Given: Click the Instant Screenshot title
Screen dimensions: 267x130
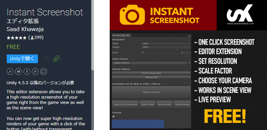Looking at the screenshot, I should [x=45, y=12].
